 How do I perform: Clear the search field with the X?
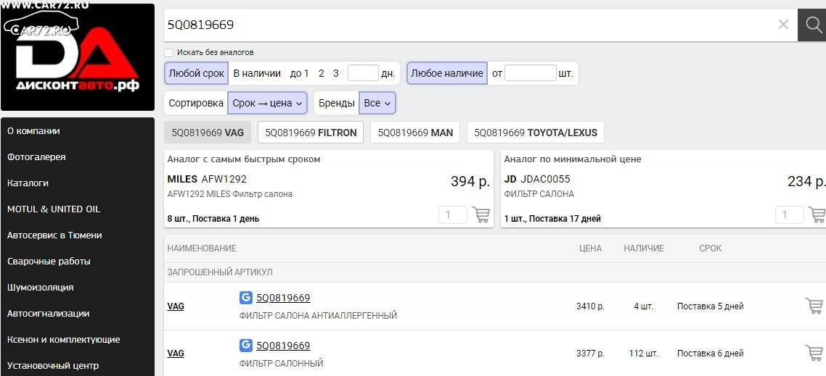pos(783,24)
